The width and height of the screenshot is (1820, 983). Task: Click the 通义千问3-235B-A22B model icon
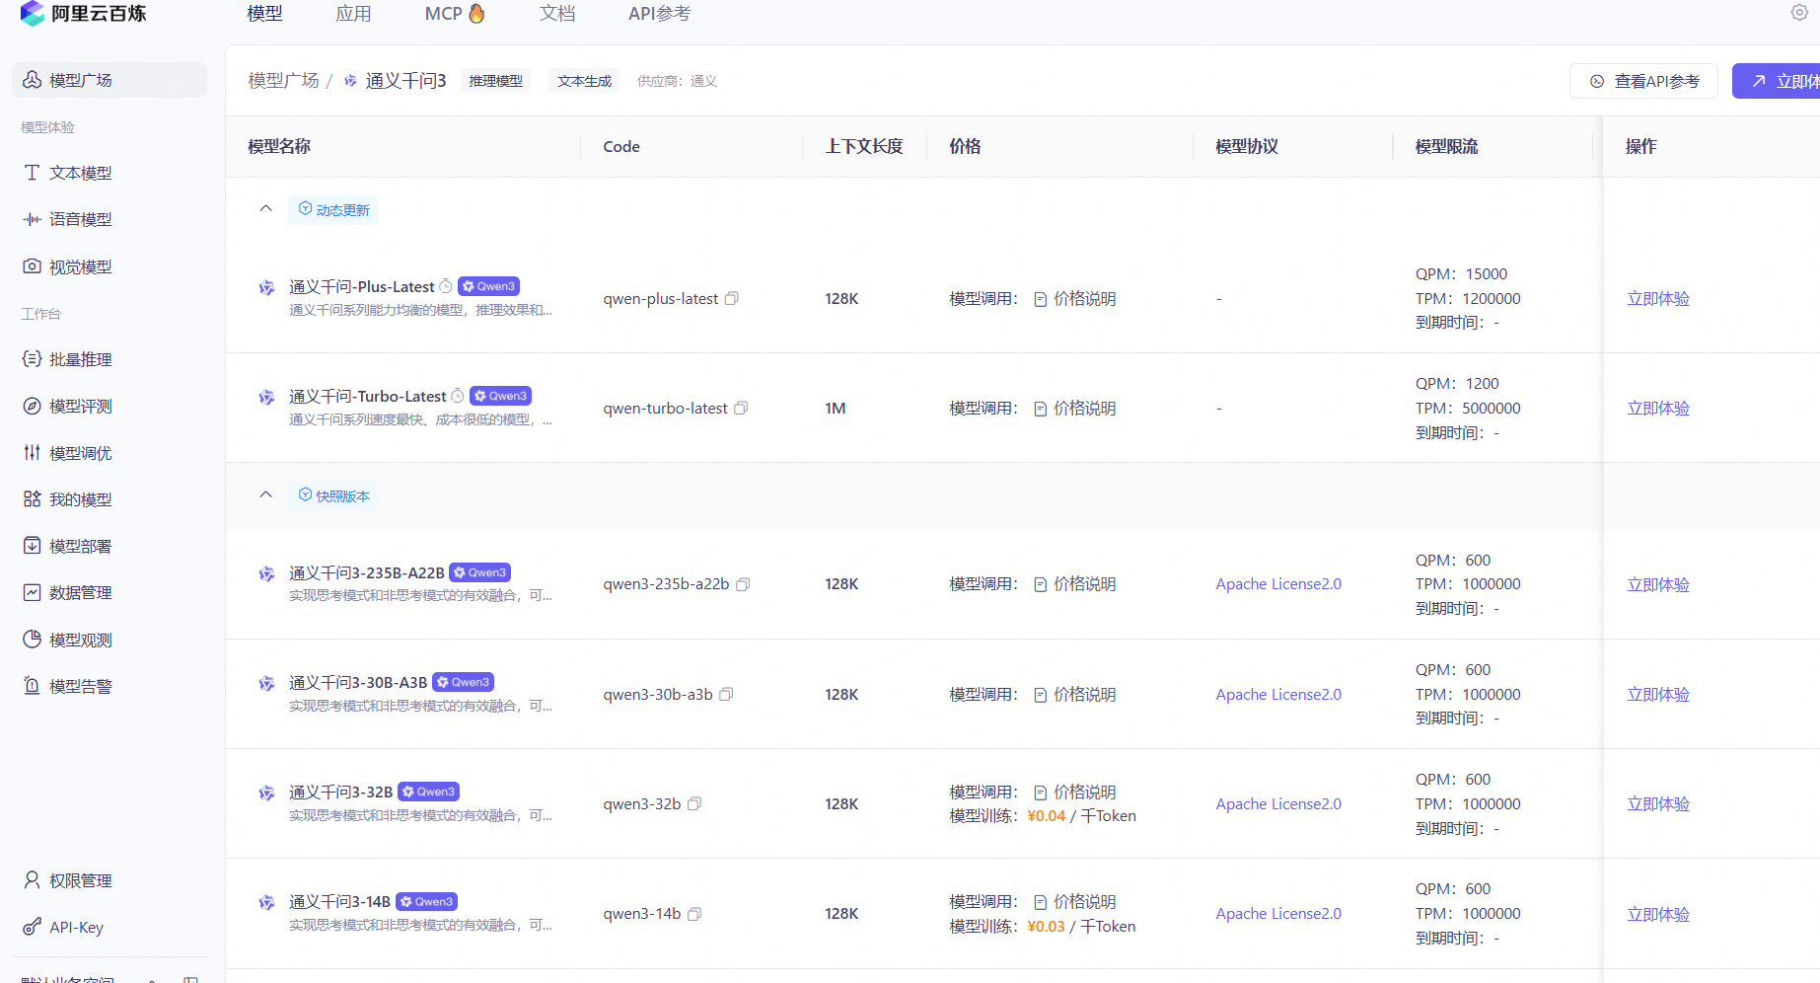[x=266, y=573]
